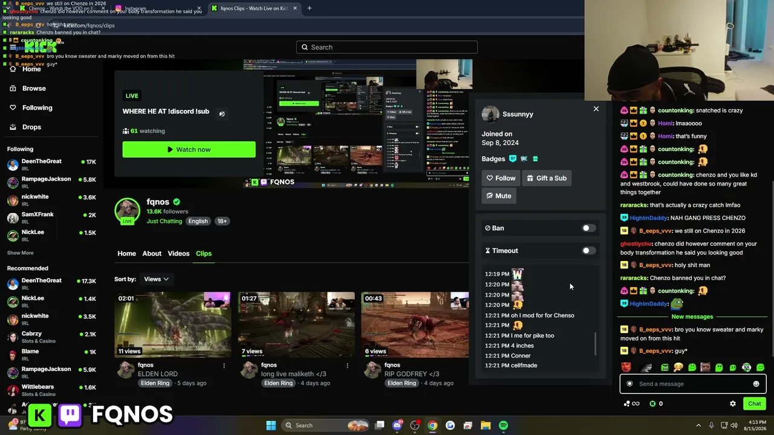
Task: Click the Sssunnyy user card message scrollbar
Action: tap(596, 344)
